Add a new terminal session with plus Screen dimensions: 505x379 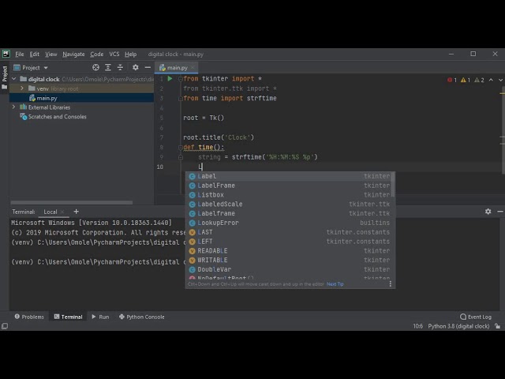76,212
